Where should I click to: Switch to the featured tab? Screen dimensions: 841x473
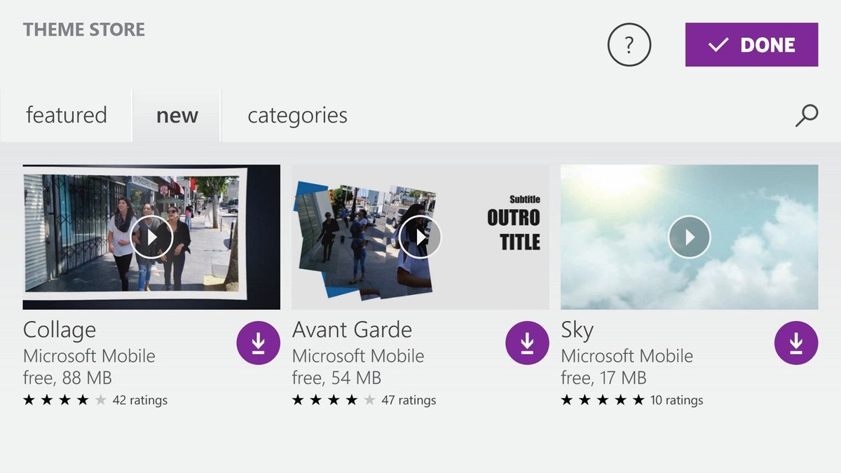pyautogui.click(x=67, y=115)
